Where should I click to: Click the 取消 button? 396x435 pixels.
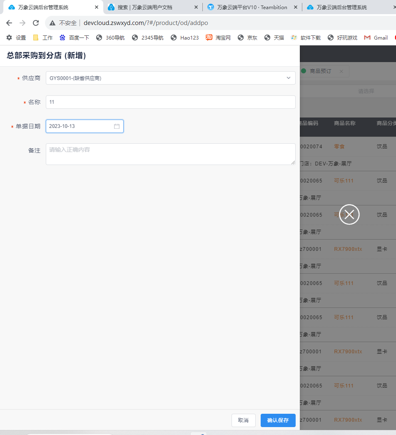244,420
